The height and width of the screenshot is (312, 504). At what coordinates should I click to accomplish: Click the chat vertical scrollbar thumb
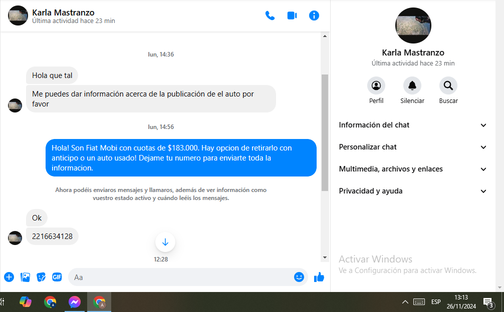tap(325, 133)
